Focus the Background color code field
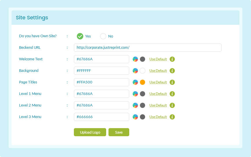 coord(102,71)
